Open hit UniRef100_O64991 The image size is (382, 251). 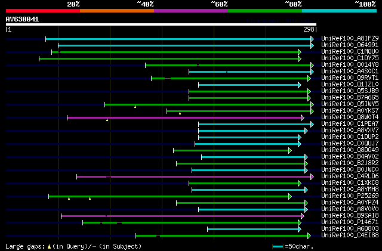(x=350, y=45)
